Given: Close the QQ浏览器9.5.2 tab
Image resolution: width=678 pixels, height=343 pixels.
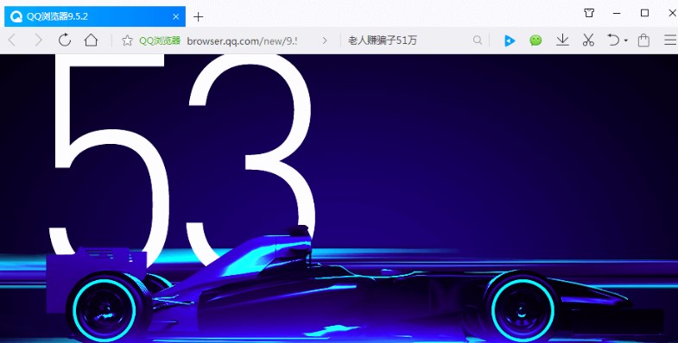Looking at the screenshot, I should 175,17.
